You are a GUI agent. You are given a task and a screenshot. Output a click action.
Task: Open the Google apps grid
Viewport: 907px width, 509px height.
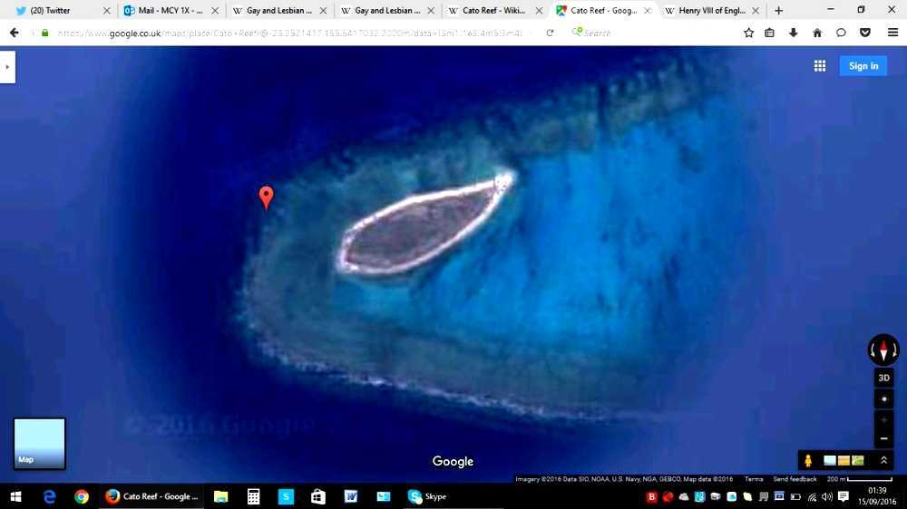click(x=820, y=66)
